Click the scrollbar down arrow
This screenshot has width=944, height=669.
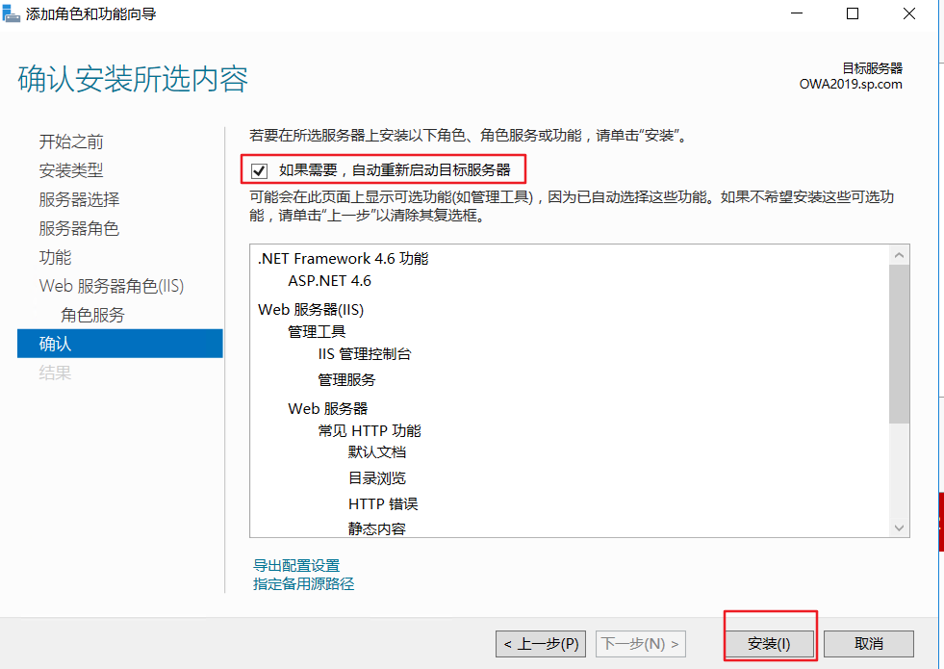point(899,527)
